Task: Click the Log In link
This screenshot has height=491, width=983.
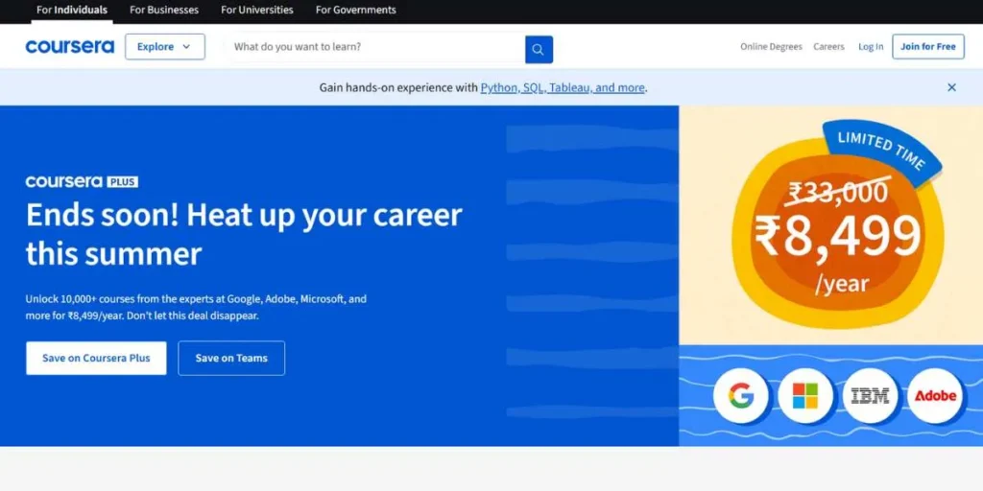Action: pos(871,47)
